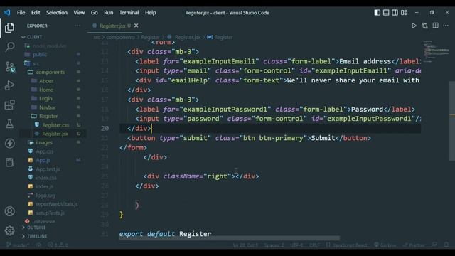455x256 pixels.
Task: Open the Help menu
Action: [151, 13]
